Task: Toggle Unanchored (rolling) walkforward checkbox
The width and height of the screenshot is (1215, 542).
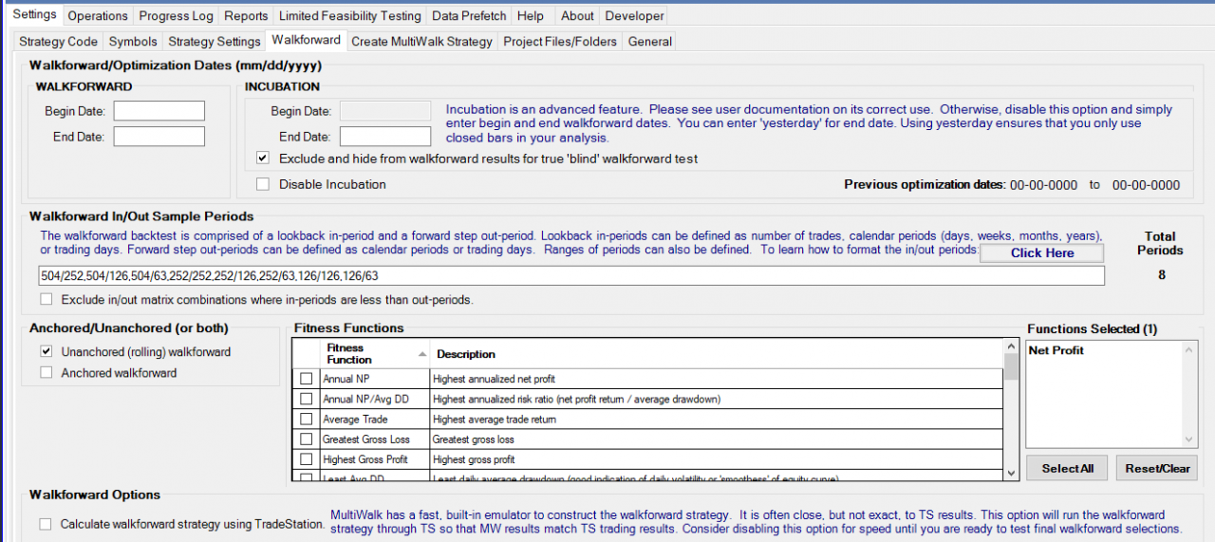Action: click(x=47, y=351)
